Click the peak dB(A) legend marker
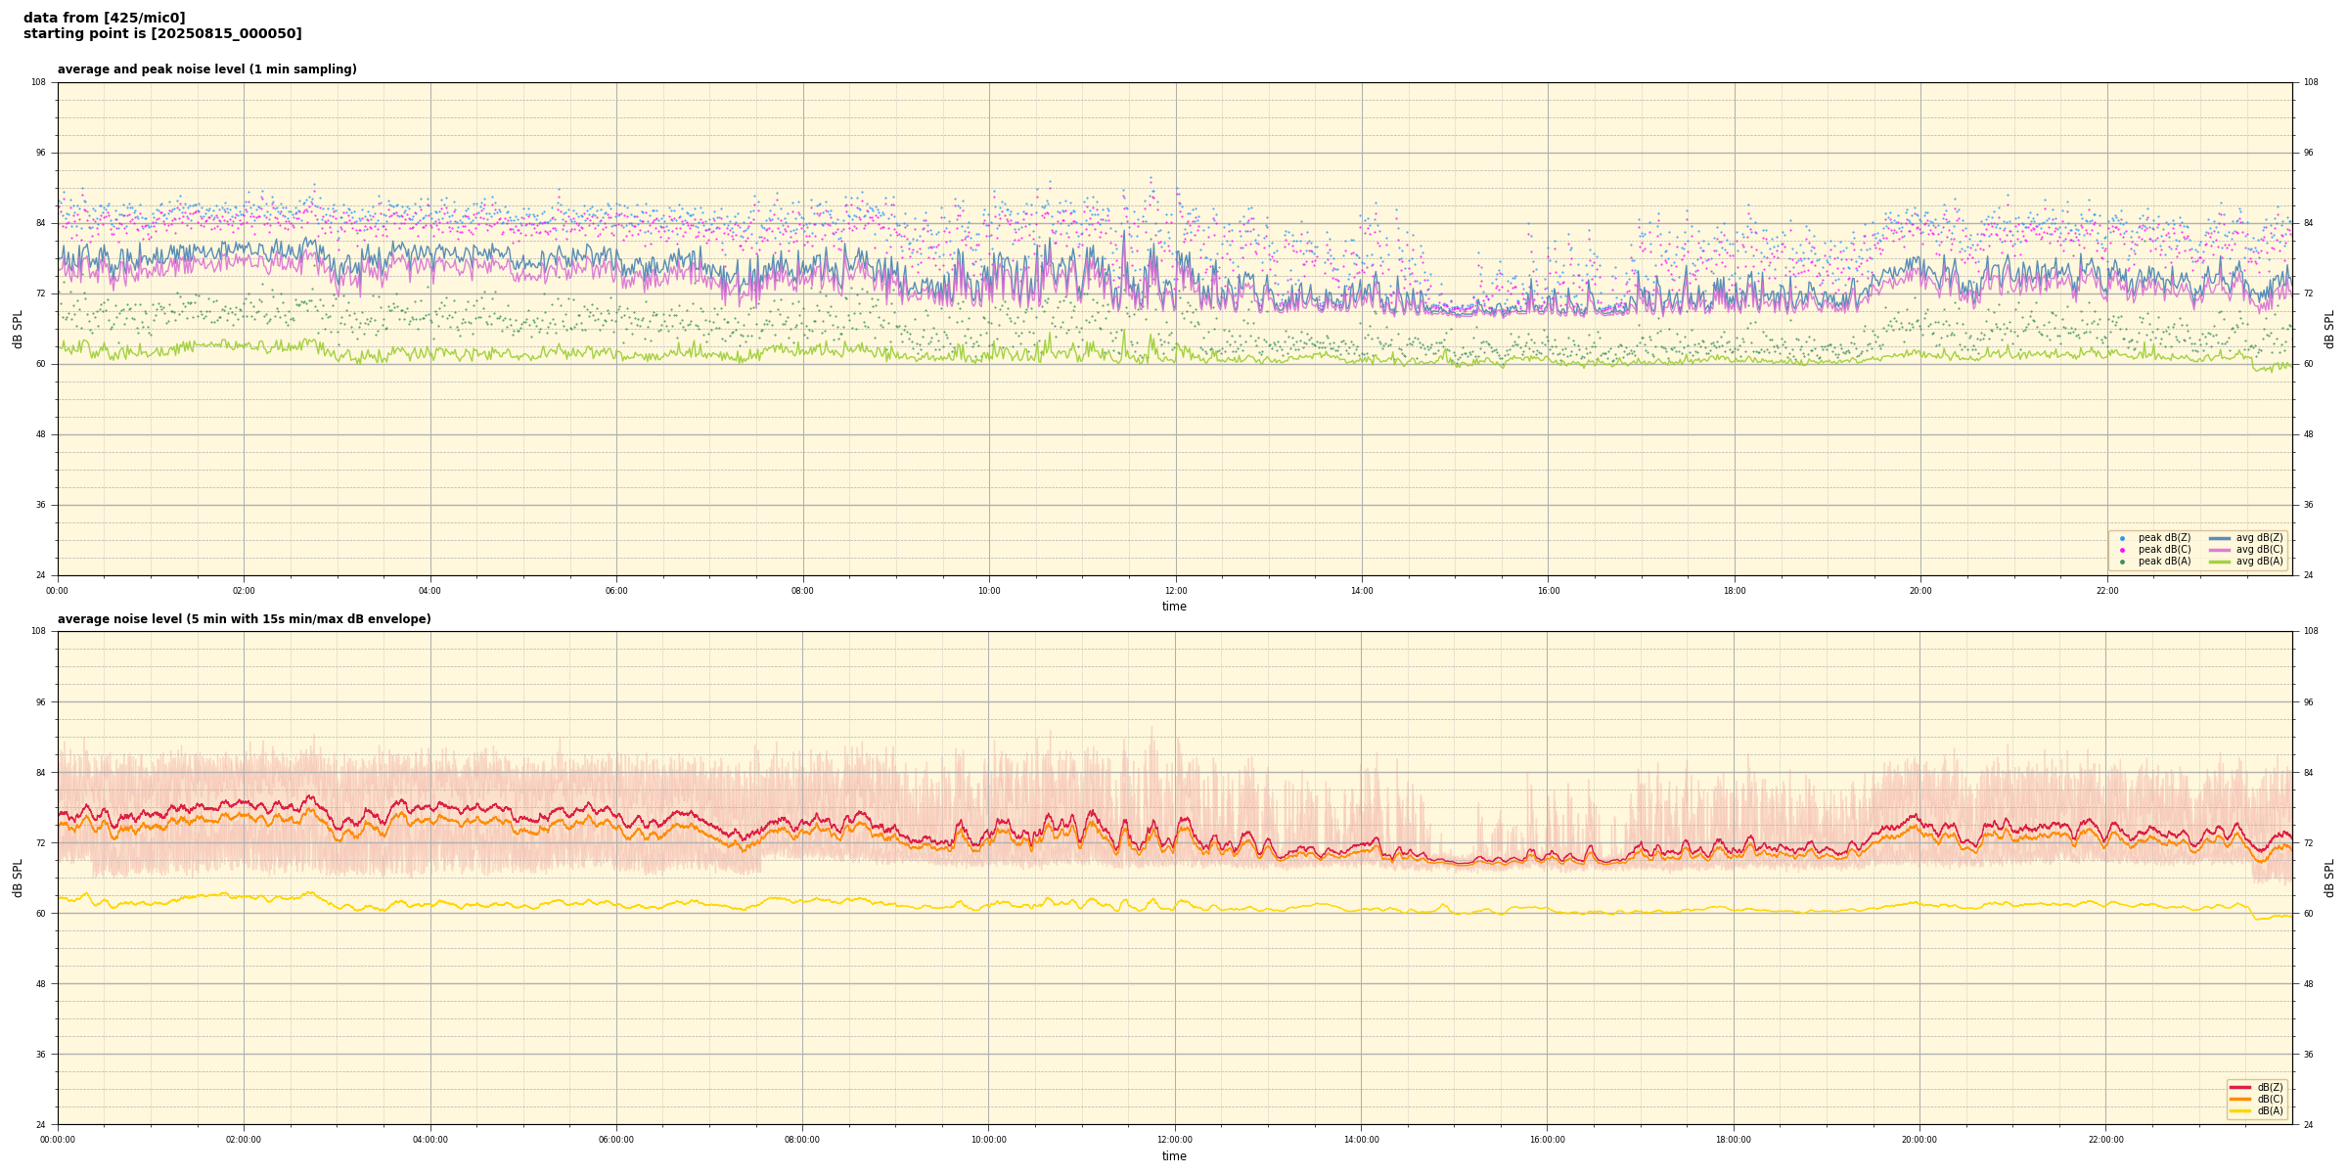Image resolution: width=2348 pixels, height=1174 pixels. click(2122, 562)
